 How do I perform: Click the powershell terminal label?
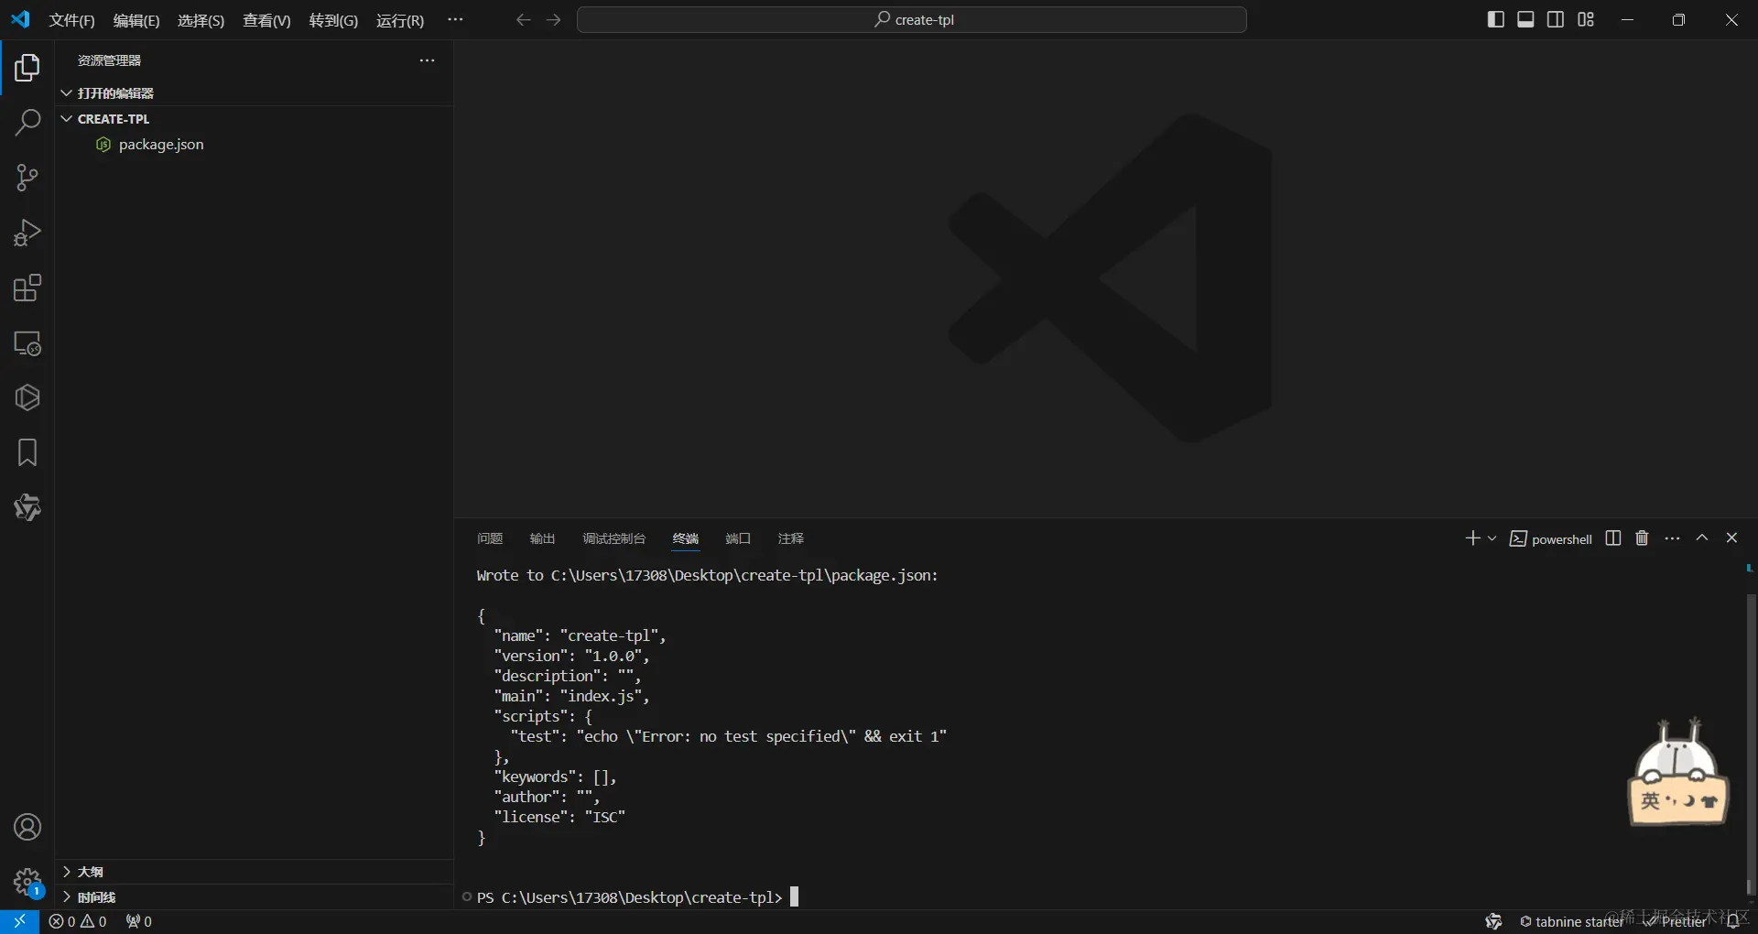[1551, 538]
